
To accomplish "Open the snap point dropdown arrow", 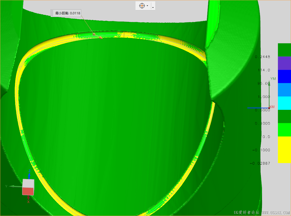I will 147,6.
